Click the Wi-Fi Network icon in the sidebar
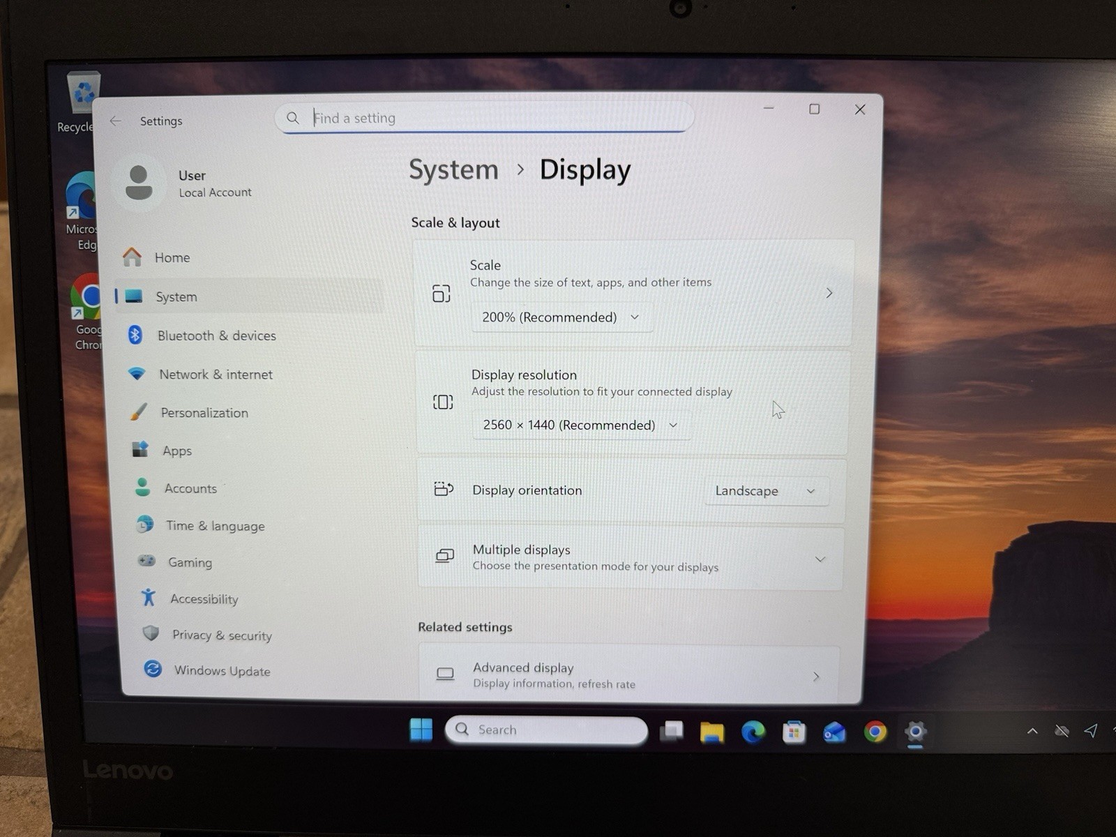 point(137,374)
